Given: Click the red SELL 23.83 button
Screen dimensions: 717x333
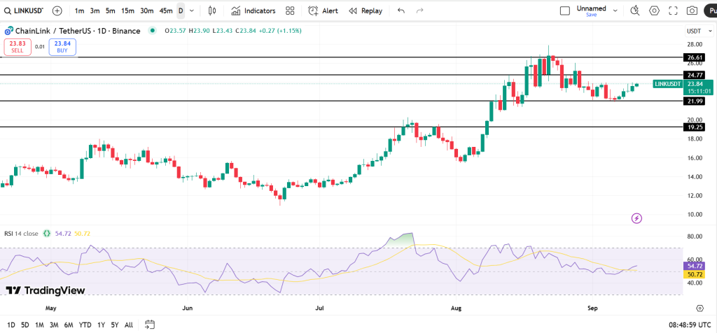Looking at the screenshot, I should coord(18,47).
